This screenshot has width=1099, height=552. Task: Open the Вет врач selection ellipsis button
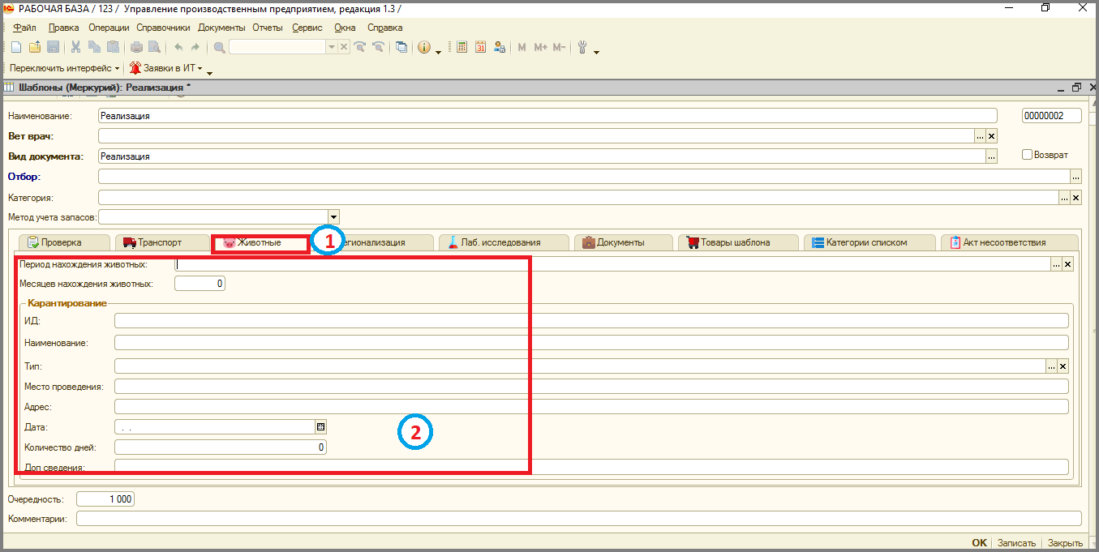click(980, 136)
